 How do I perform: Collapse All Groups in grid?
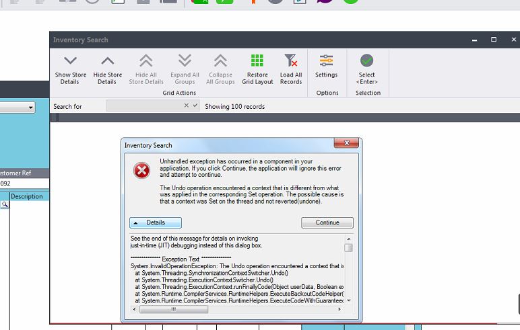point(220,62)
